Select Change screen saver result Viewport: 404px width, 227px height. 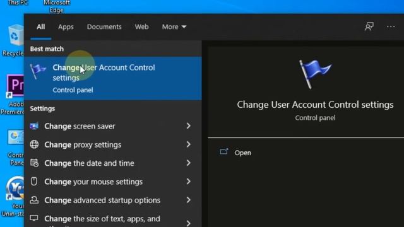tap(113, 126)
